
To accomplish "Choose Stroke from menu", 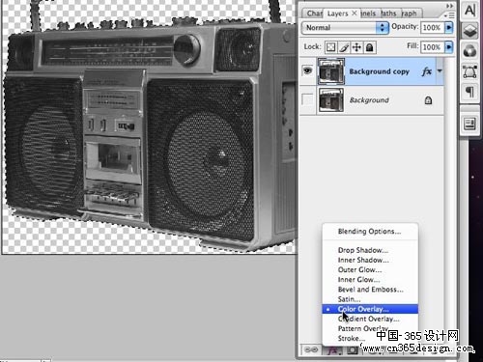I will (370, 338).
